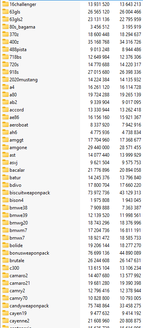
Task: Select the bolide folder row name
Action: pyautogui.click(x=16, y=246)
